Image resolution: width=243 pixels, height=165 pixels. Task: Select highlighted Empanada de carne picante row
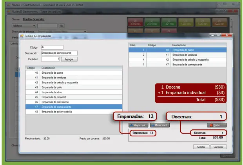tap(74, 107)
